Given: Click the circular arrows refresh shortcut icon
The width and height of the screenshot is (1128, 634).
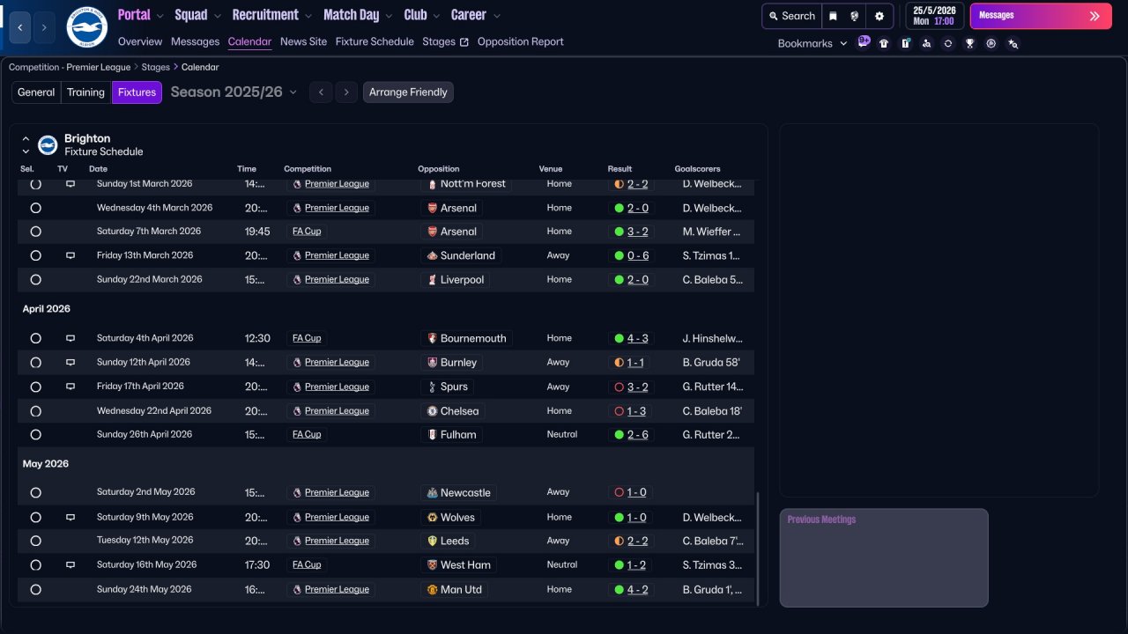Looking at the screenshot, I should (948, 43).
